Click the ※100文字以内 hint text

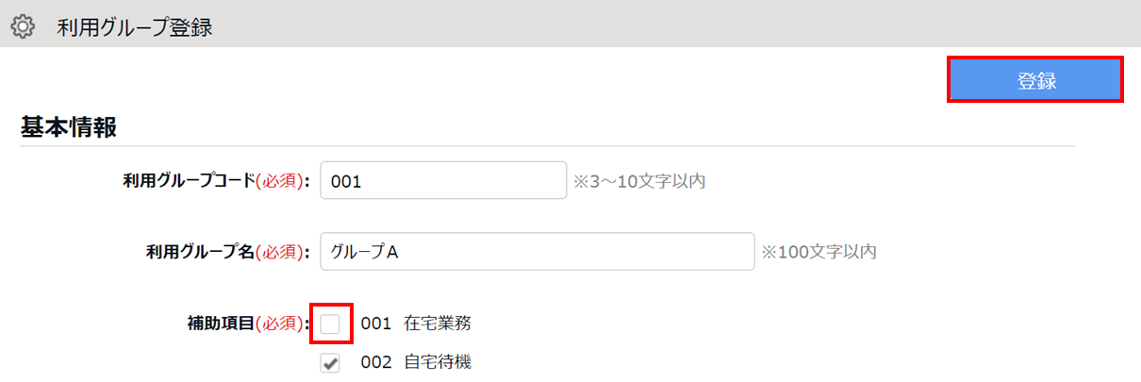click(819, 252)
